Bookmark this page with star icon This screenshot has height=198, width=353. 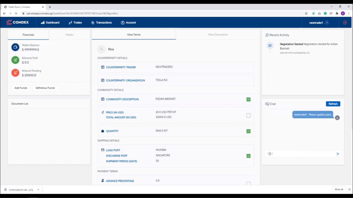coord(306,13)
